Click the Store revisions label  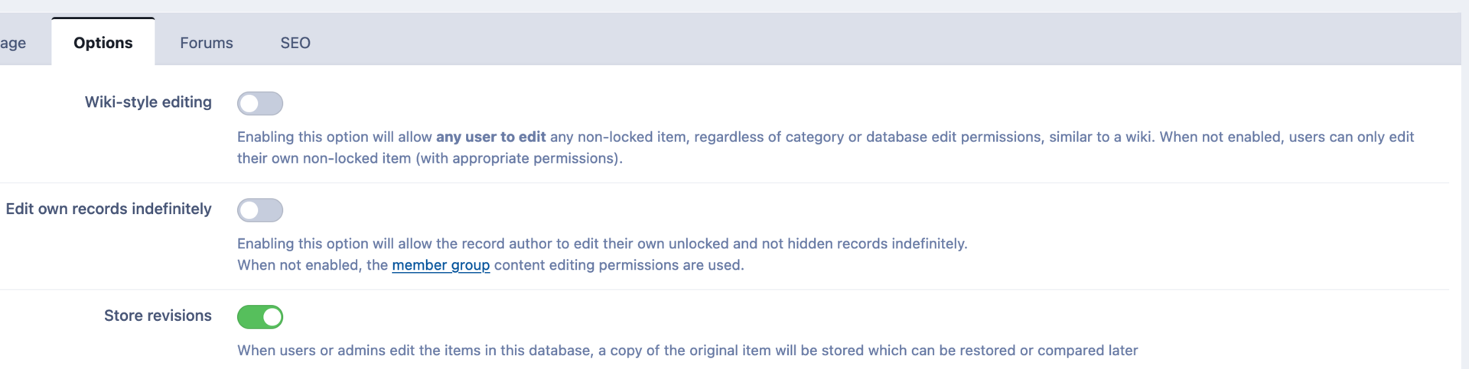pyautogui.click(x=158, y=316)
